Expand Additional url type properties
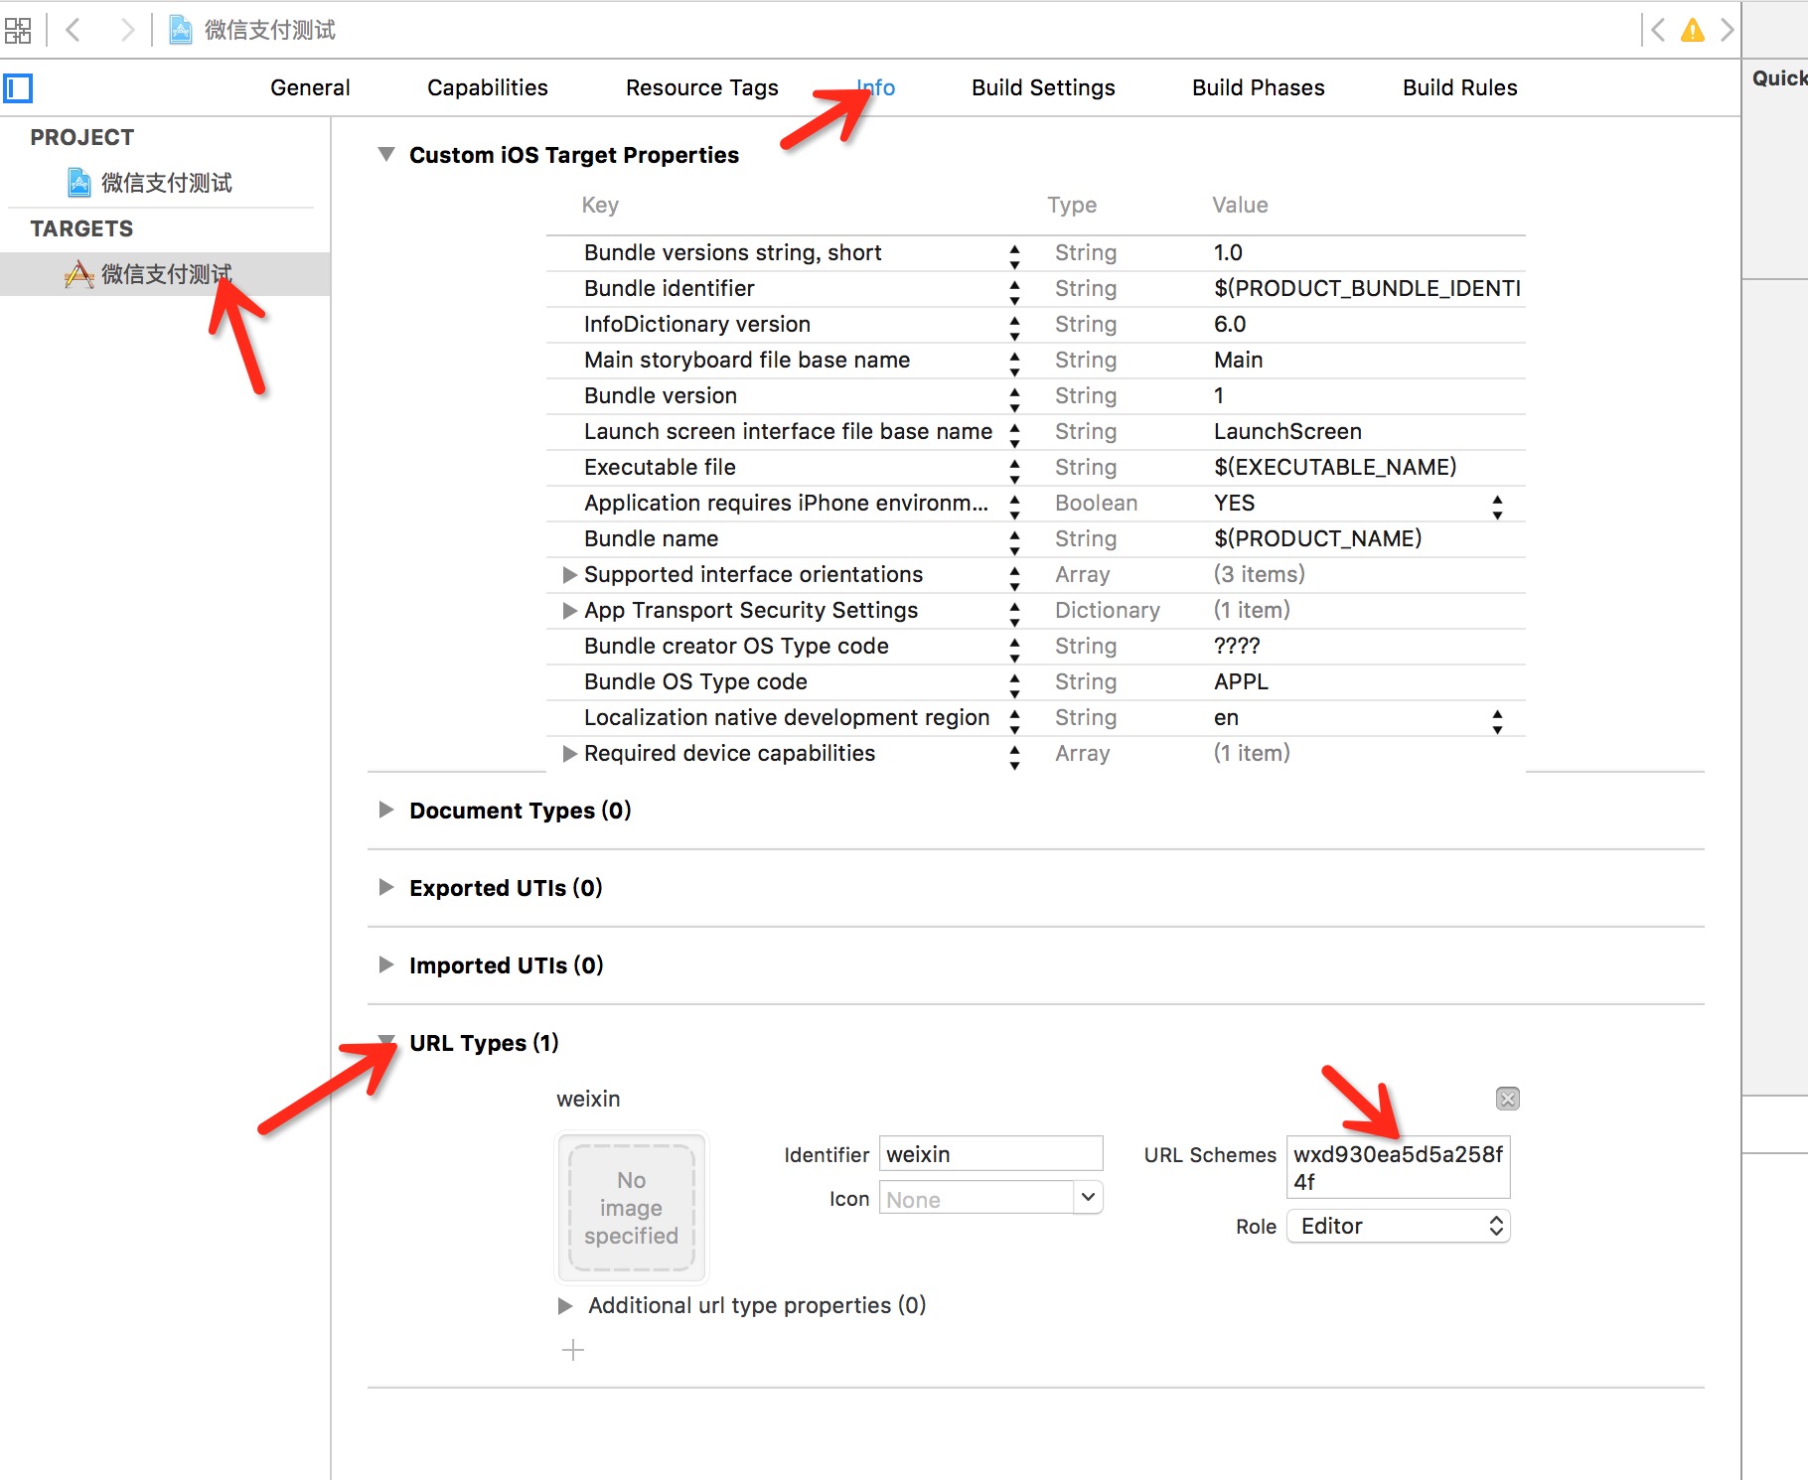Image resolution: width=1808 pixels, height=1480 pixels. point(565,1305)
